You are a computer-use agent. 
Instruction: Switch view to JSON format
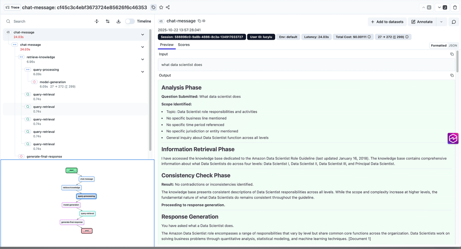point(453,45)
